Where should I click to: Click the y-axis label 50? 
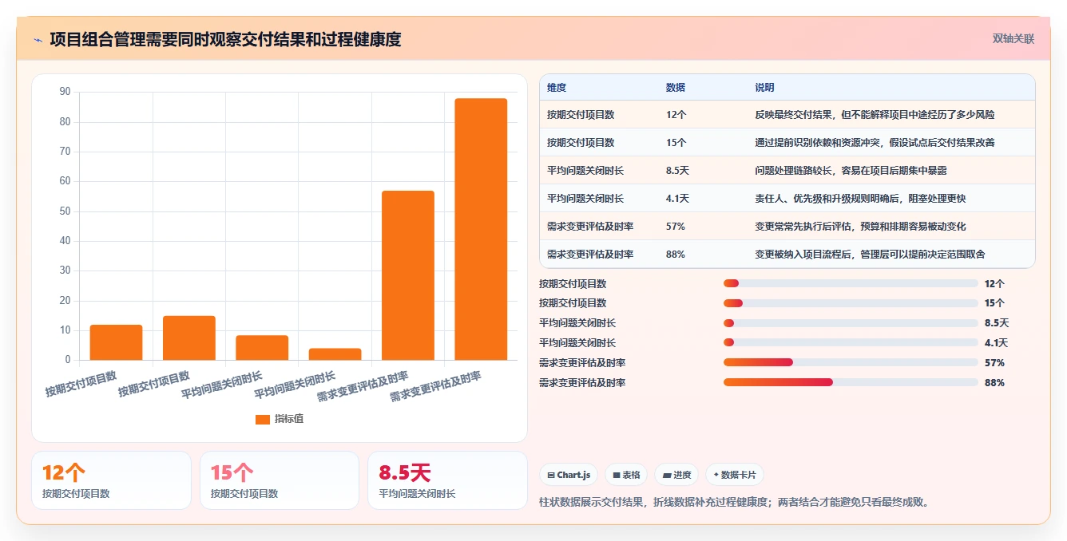click(65, 211)
